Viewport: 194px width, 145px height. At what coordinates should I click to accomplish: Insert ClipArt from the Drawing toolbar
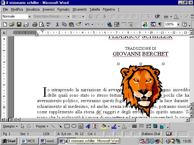[95, 126]
